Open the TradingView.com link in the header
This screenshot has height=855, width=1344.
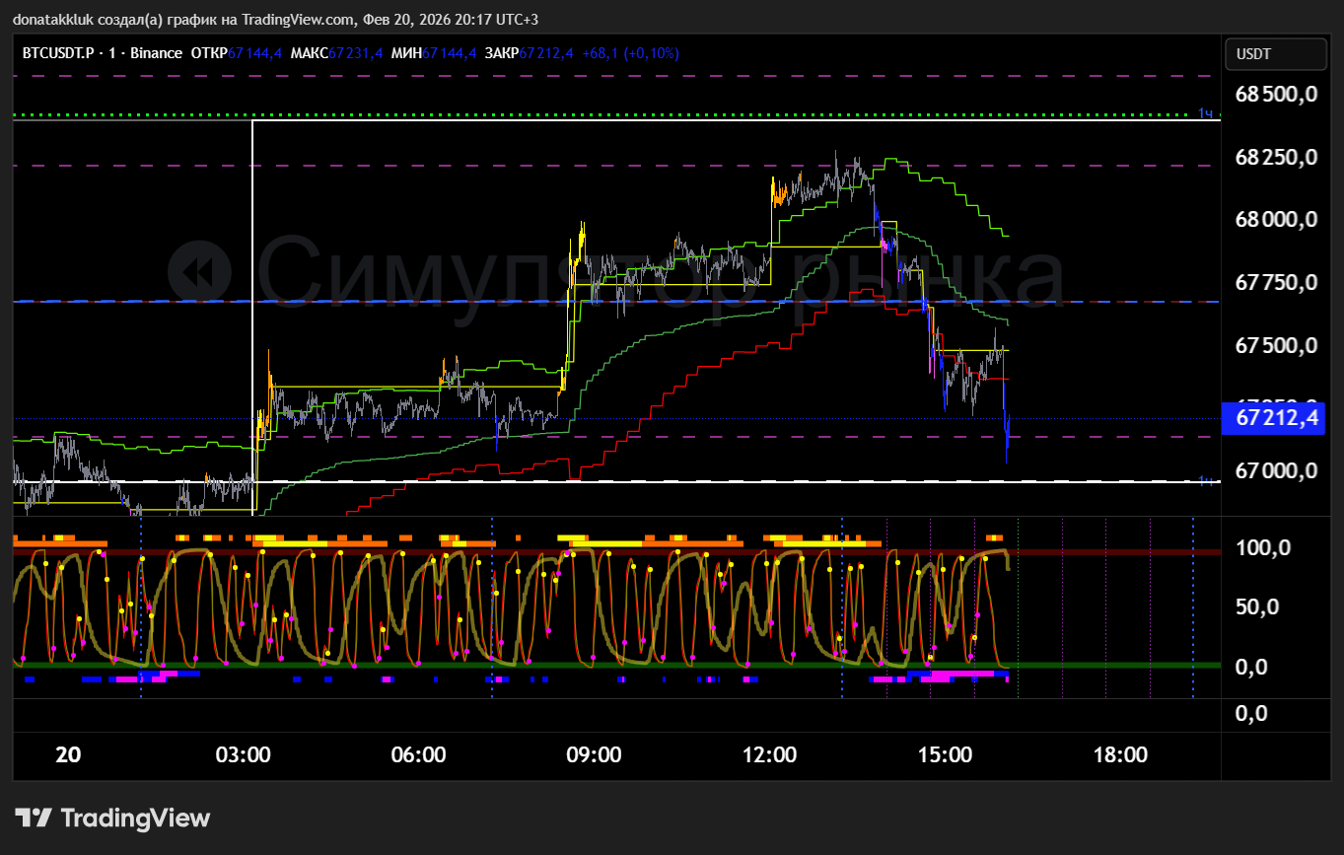(x=297, y=20)
